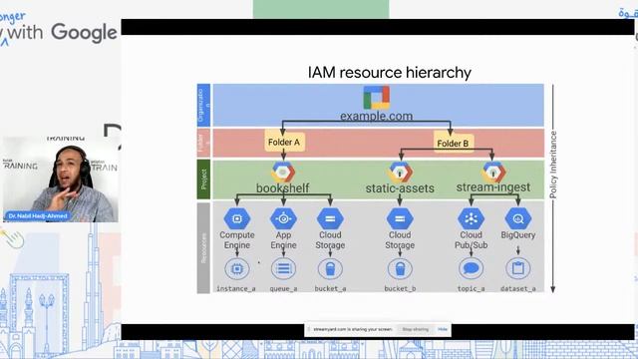
Task: Click the green Project row side label
Action: point(203,179)
